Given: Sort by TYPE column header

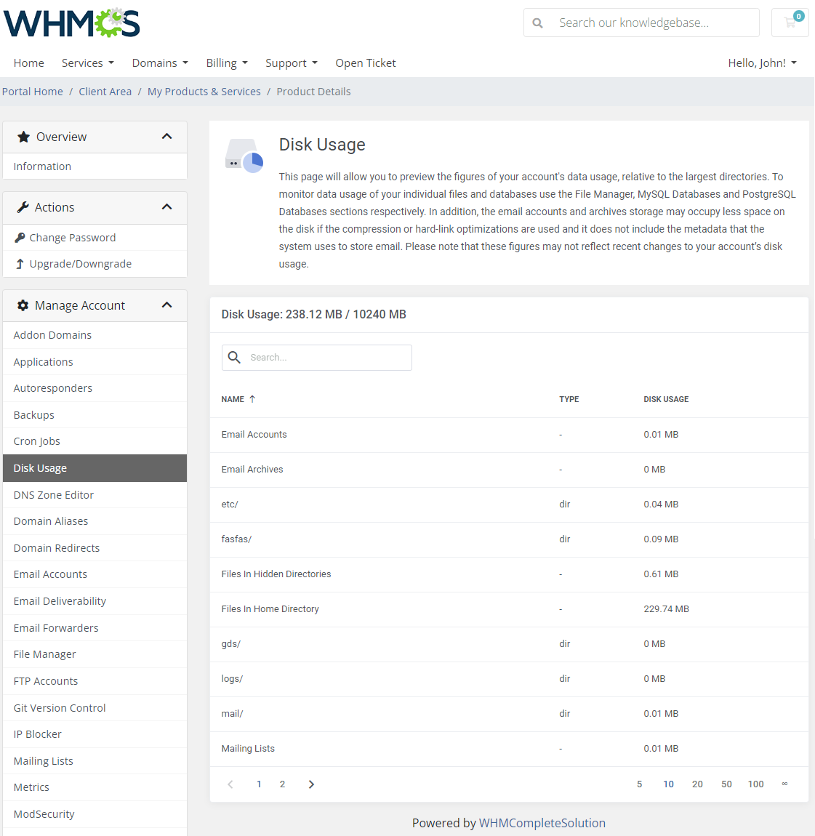Looking at the screenshot, I should click(x=569, y=399).
